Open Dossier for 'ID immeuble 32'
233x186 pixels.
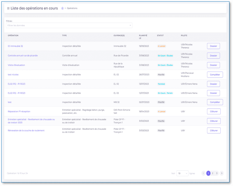213,46
